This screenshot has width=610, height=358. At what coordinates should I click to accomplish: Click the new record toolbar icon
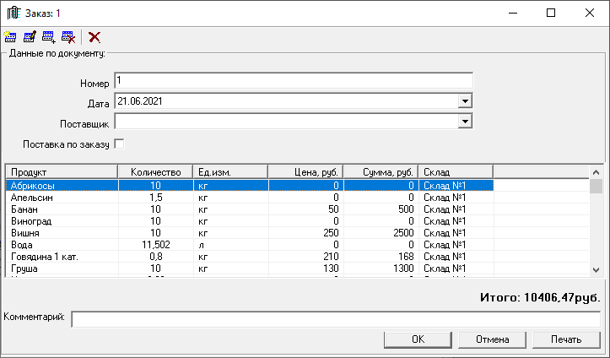coord(10,36)
